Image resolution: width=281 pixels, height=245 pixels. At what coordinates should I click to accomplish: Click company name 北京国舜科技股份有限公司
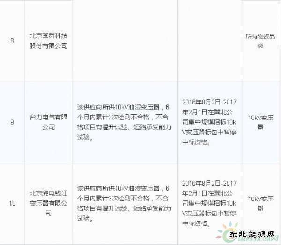[x=48, y=41]
